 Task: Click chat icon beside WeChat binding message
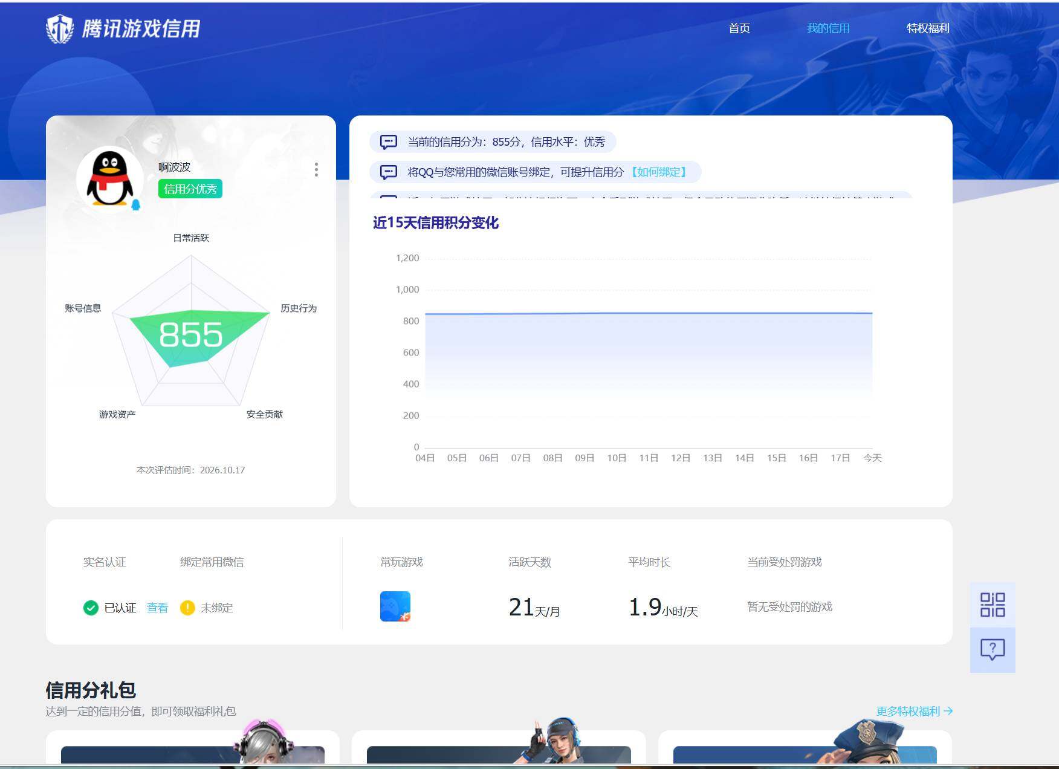tap(388, 172)
